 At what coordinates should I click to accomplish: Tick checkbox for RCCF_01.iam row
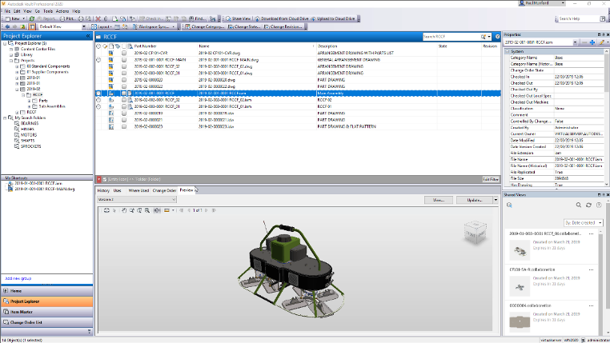[x=124, y=106]
